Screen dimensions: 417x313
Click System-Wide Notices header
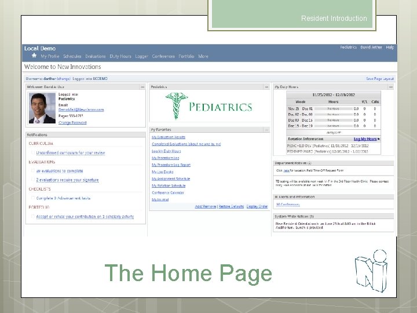click(x=334, y=216)
